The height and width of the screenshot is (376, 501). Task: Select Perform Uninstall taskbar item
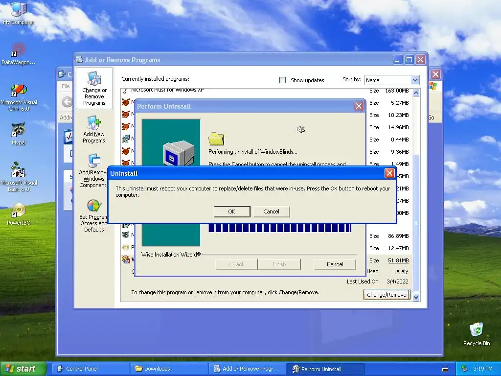[x=325, y=369]
